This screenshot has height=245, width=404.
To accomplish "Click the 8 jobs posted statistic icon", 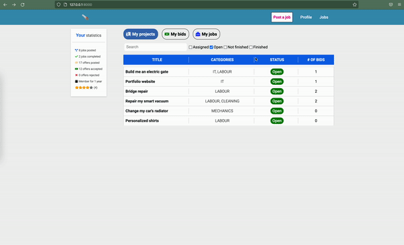I will pos(76,50).
